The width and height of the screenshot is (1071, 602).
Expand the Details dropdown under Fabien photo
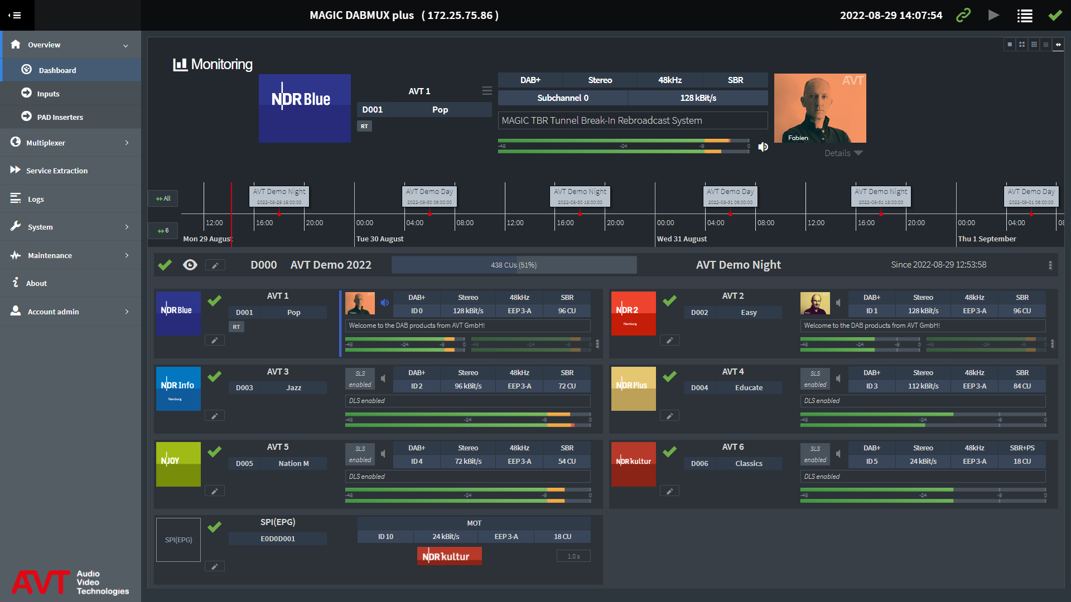tap(843, 153)
